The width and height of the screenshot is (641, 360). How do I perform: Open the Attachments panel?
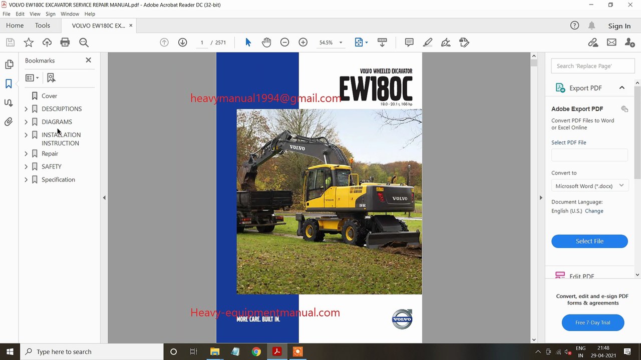[9, 121]
